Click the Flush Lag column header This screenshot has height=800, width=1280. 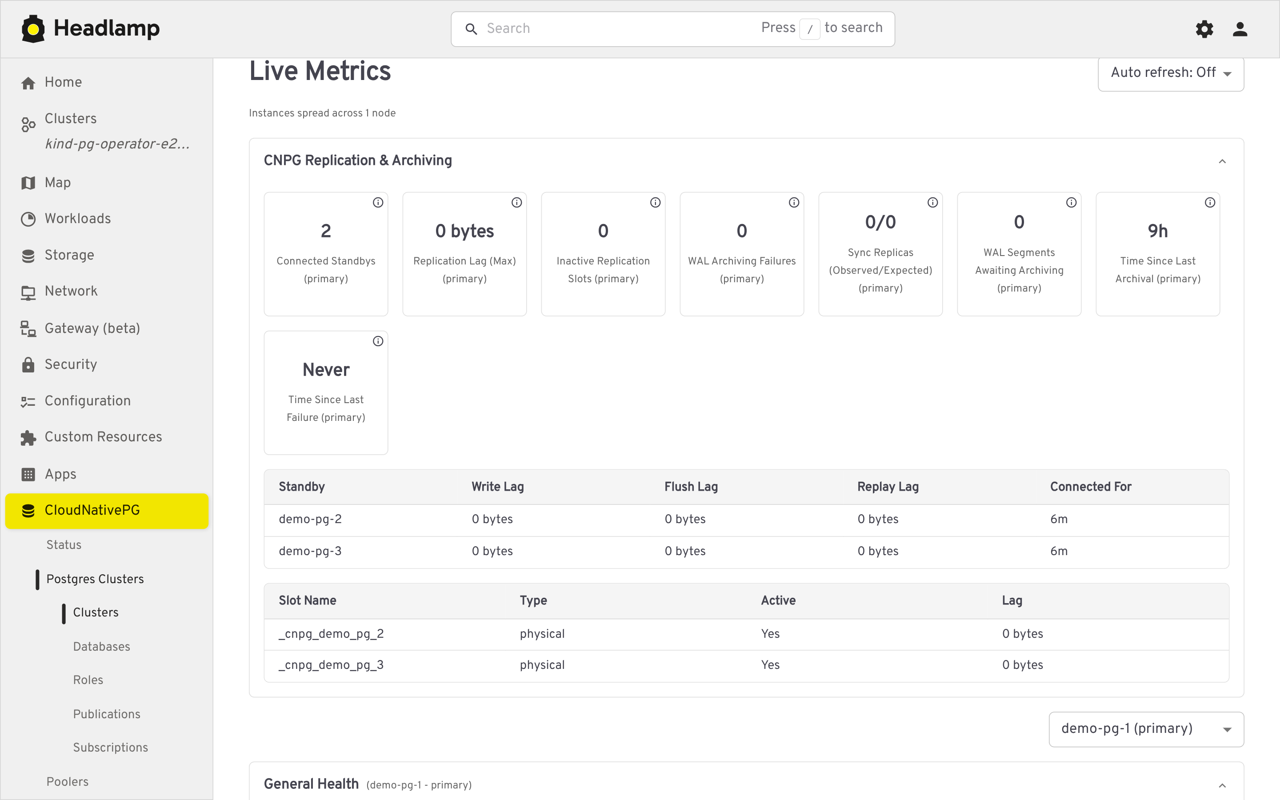click(x=691, y=487)
